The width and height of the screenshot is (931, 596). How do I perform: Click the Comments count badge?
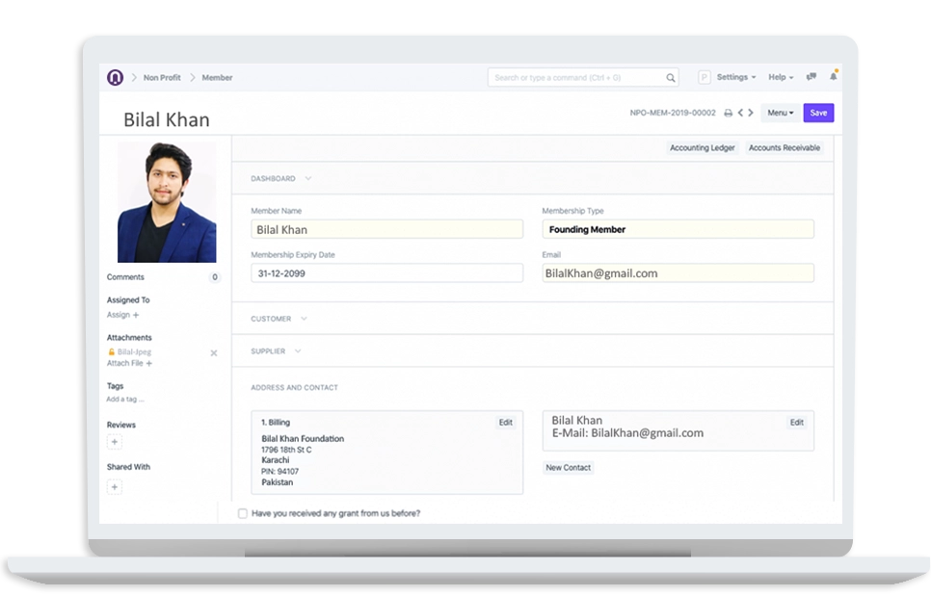(x=215, y=277)
